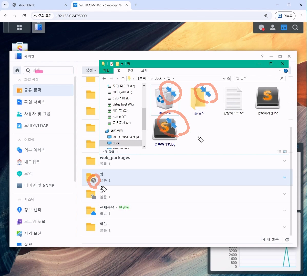Select the duck network computer
Image resolution: width=307 pixels, height=276 pixels.
pyautogui.click(x=116, y=143)
